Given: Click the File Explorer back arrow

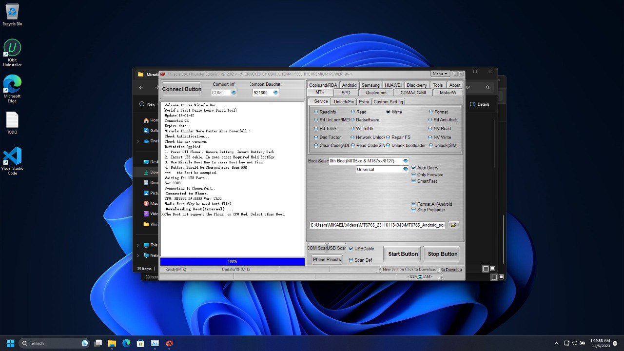Looking at the screenshot, I should click(141, 87).
